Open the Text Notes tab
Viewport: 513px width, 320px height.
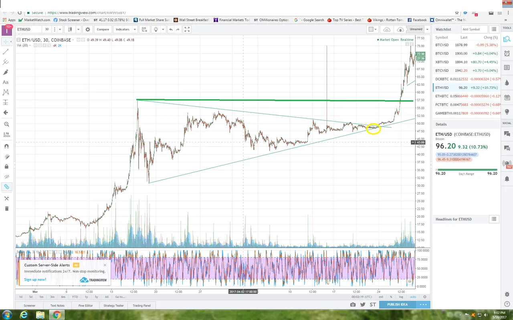(57, 305)
